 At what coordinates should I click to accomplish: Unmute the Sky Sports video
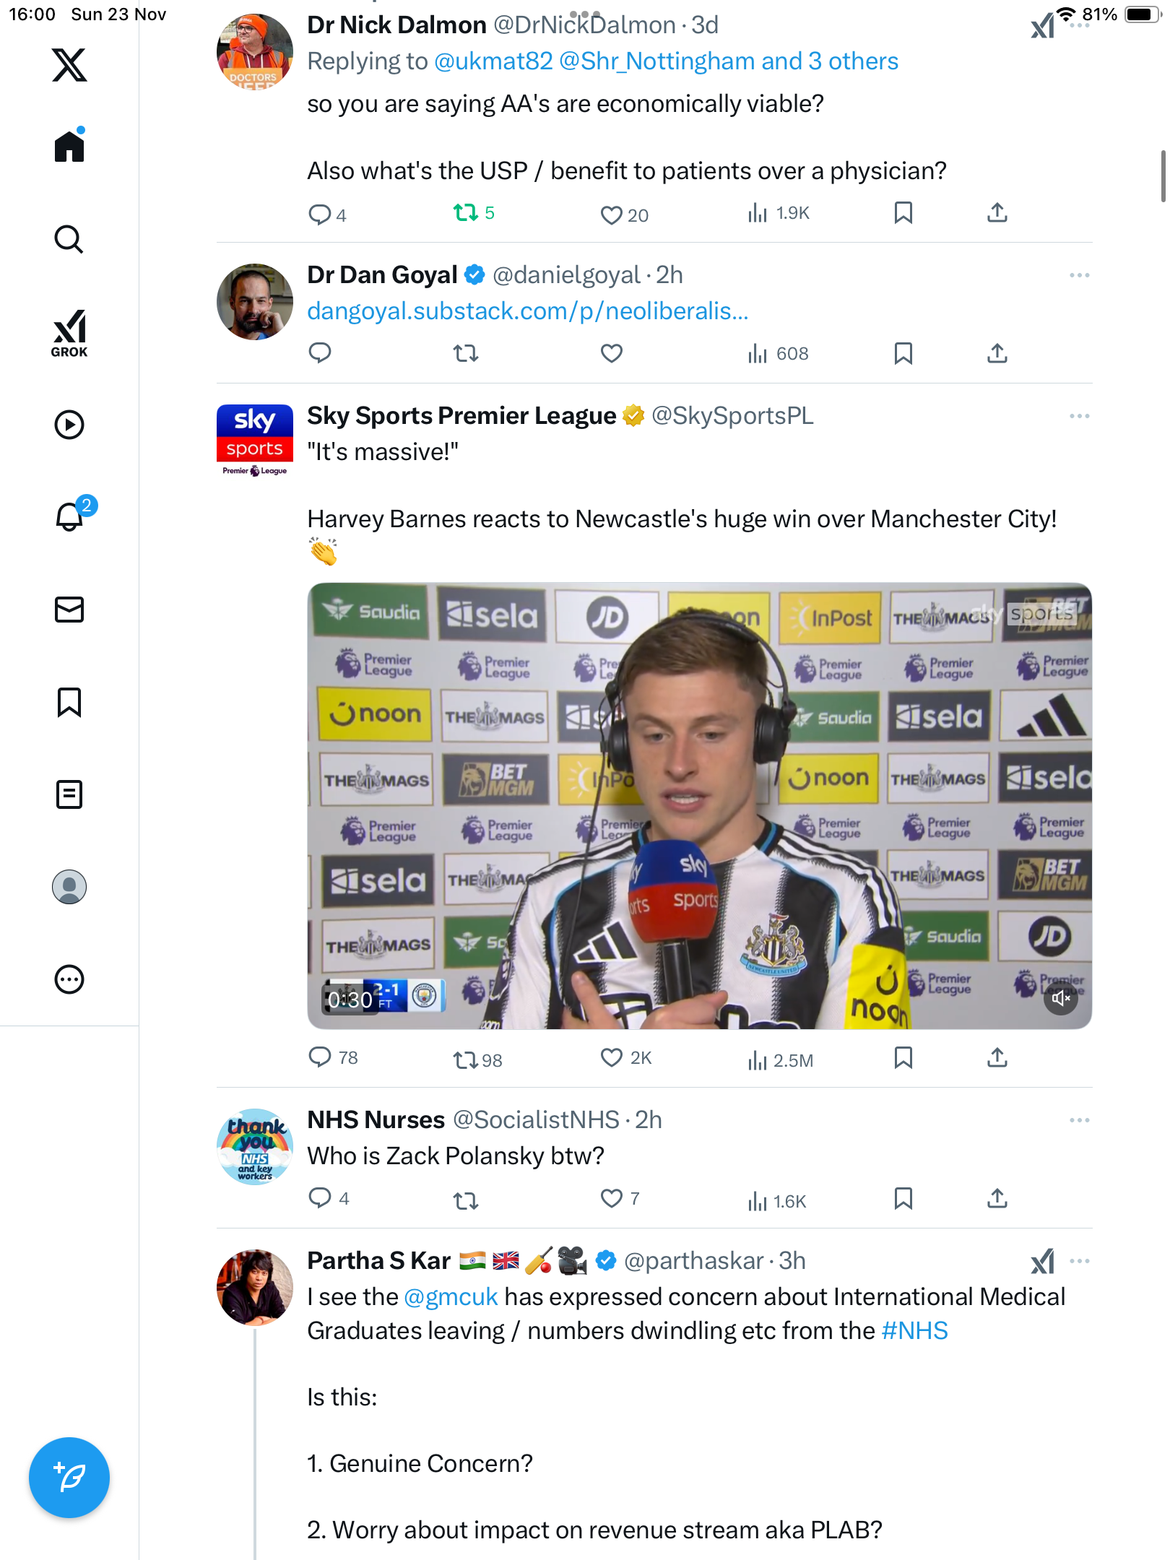point(1060,998)
